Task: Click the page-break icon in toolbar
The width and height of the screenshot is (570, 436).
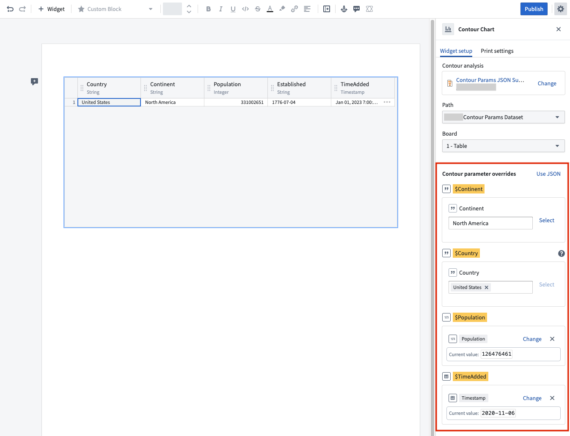Action: pos(369,9)
